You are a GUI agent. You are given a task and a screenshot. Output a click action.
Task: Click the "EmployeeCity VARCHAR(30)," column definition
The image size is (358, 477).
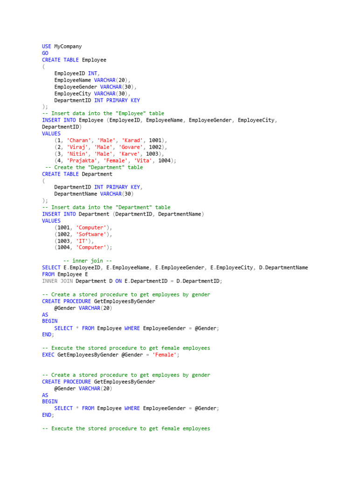tap(92, 93)
